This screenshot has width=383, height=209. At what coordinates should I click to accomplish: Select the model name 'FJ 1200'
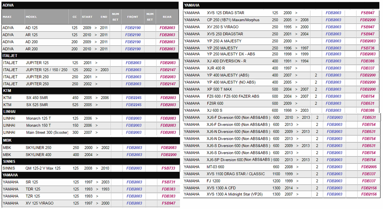[213, 181]
